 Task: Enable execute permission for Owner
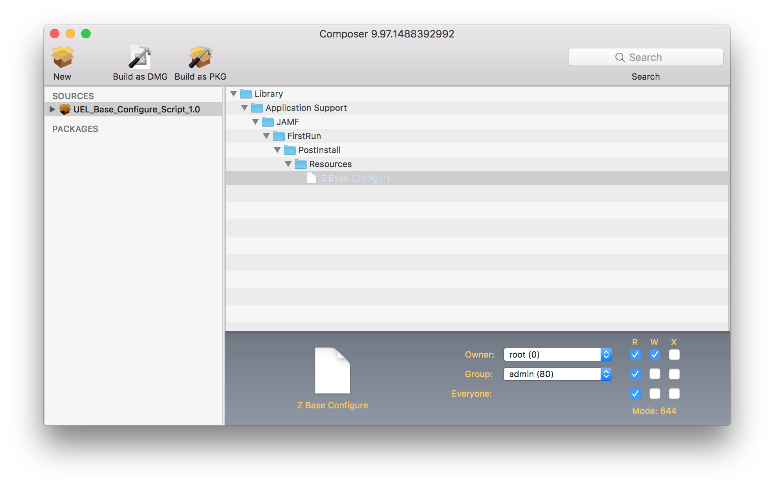pyautogui.click(x=674, y=354)
